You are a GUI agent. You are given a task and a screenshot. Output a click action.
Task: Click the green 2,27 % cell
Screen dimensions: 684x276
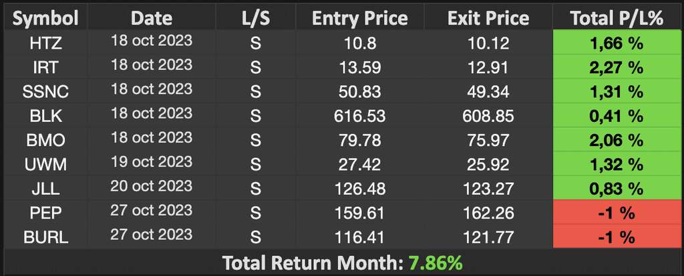point(617,67)
